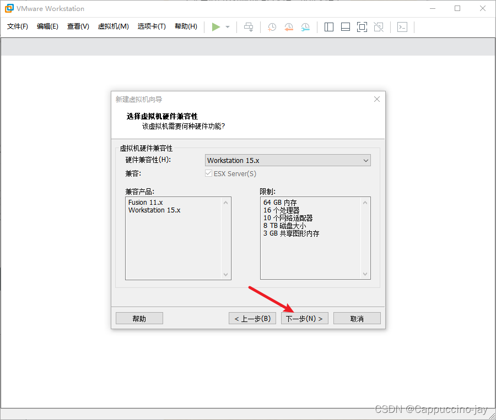Screen dimensions: 496x420
Task: Maximize the VMware Workstation window
Action: point(457,9)
